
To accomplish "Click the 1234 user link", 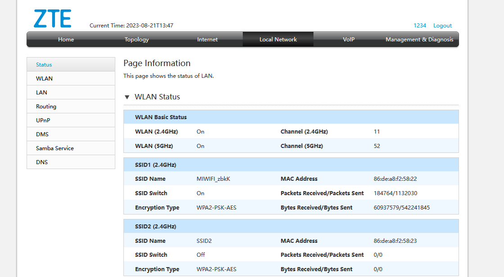I will [x=420, y=26].
